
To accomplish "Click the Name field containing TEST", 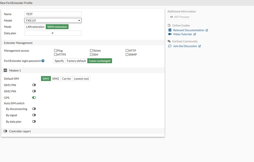I will tap(53, 14).
